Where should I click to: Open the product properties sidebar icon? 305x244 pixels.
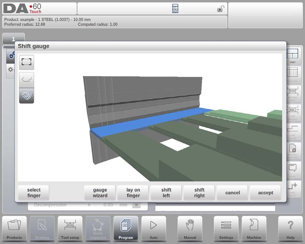pyautogui.click(x=293, y=151)
